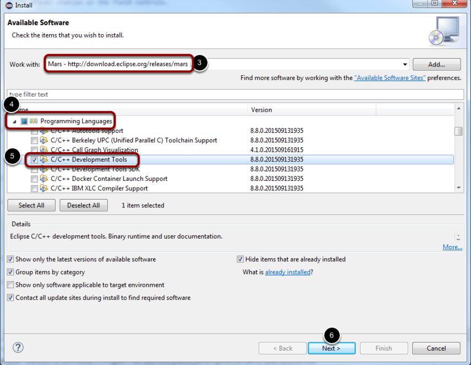The image size is (471, 365).
Task: Enable 'Show only software applicable to target environment'
Action: click(x=10, y=285)
